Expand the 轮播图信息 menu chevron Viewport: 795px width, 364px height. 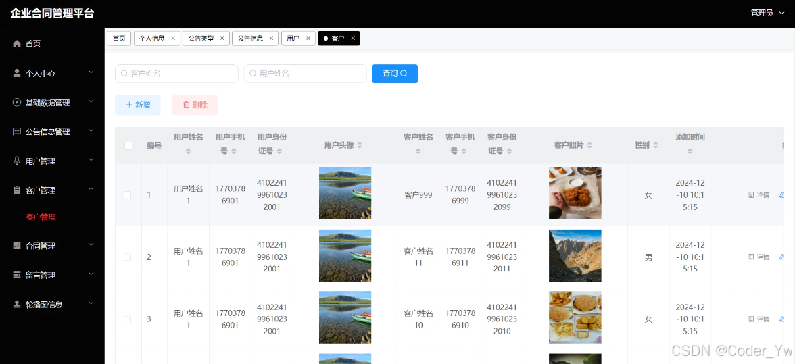[91, 304]
